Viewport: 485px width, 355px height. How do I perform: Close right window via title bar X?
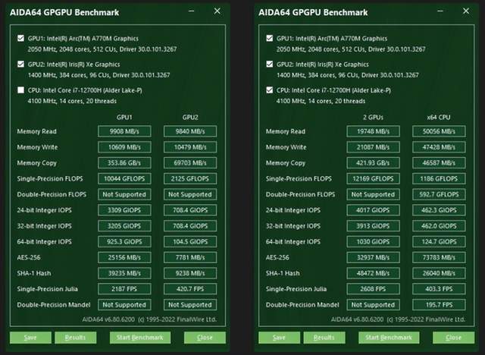(466, 11)
